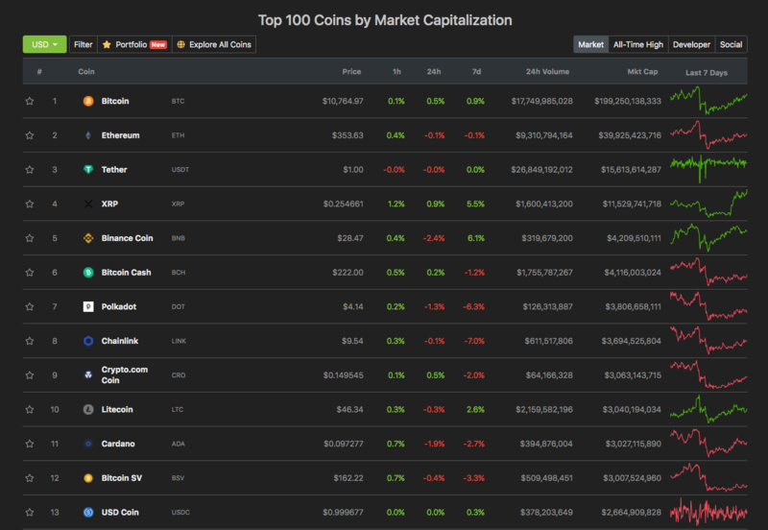Sort by the 7d column header
The height and width of the screenshot is (530, 768).
point(476,71)
